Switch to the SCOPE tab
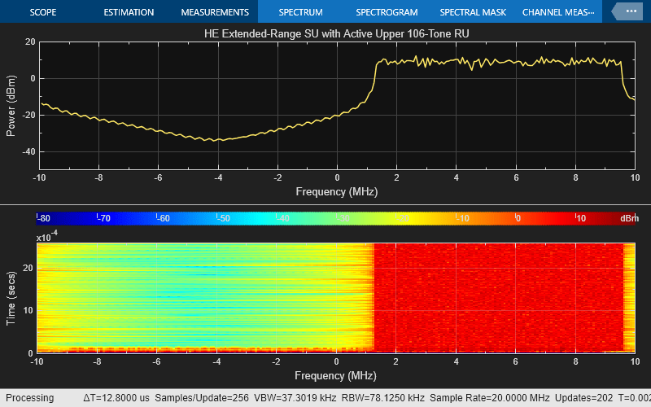 43,12
